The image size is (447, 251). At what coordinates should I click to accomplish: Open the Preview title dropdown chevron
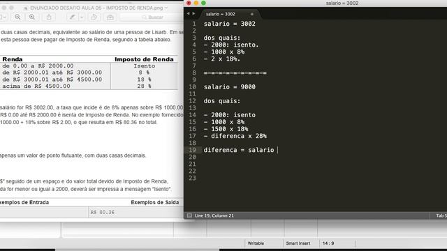pyautogui.click(x=166, y=8)
